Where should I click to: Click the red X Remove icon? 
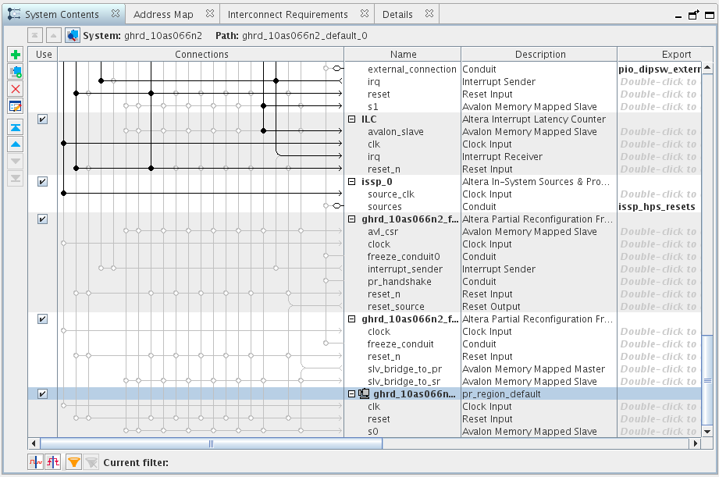(15, 89)
